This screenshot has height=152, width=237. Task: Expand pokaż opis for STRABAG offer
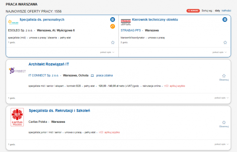coord(220,52)
